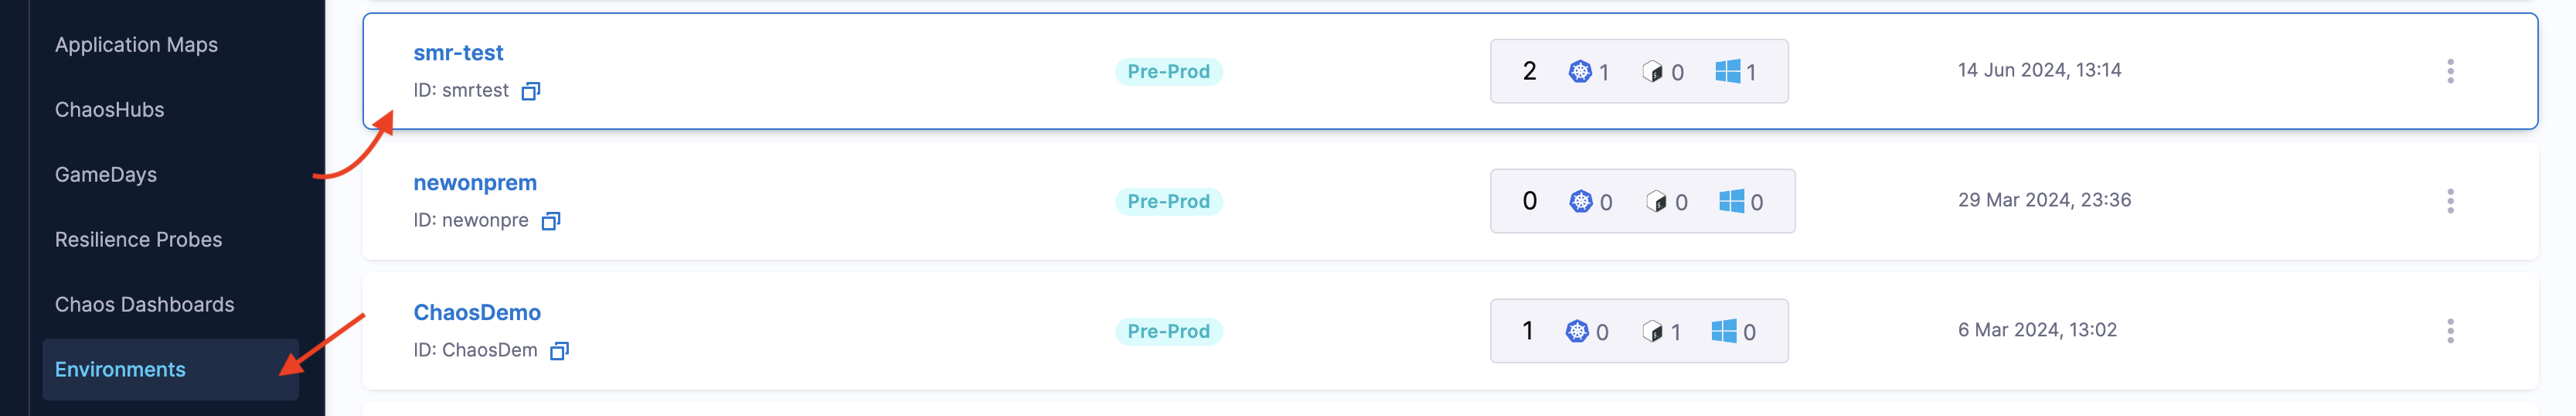
Task: Select the Environments sidebar item
Action: pyautogui.click(x=120, y=370)
